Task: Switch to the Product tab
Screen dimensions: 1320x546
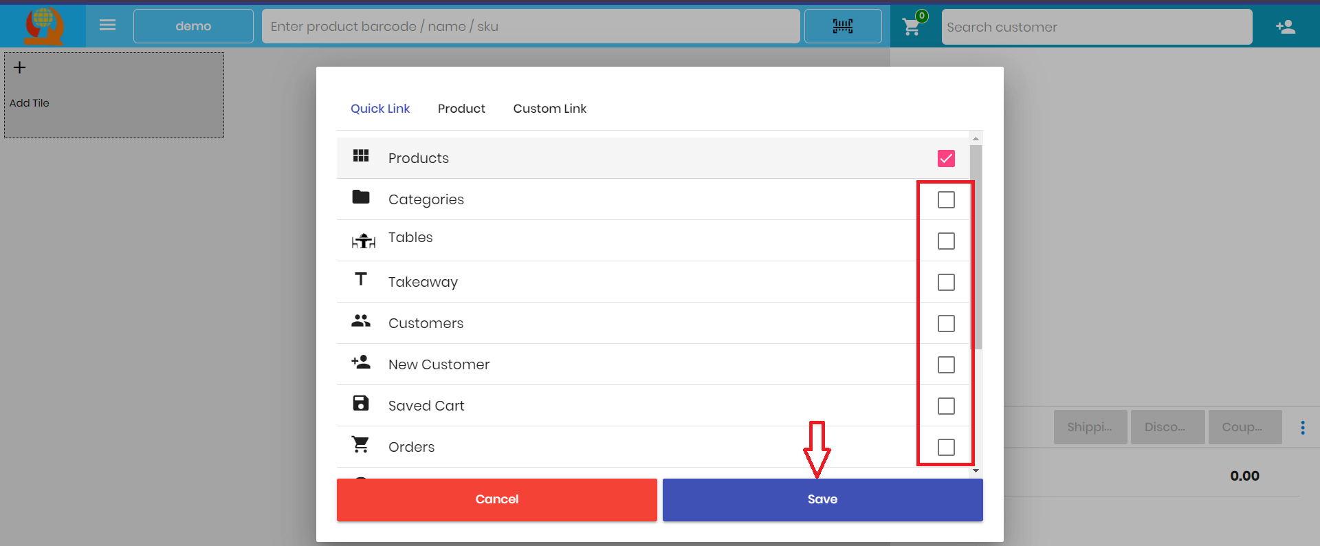Action: click(x=461, y=109)
